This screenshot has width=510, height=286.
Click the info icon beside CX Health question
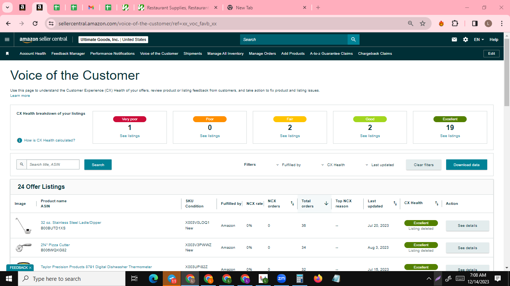(x=19, y=140)
